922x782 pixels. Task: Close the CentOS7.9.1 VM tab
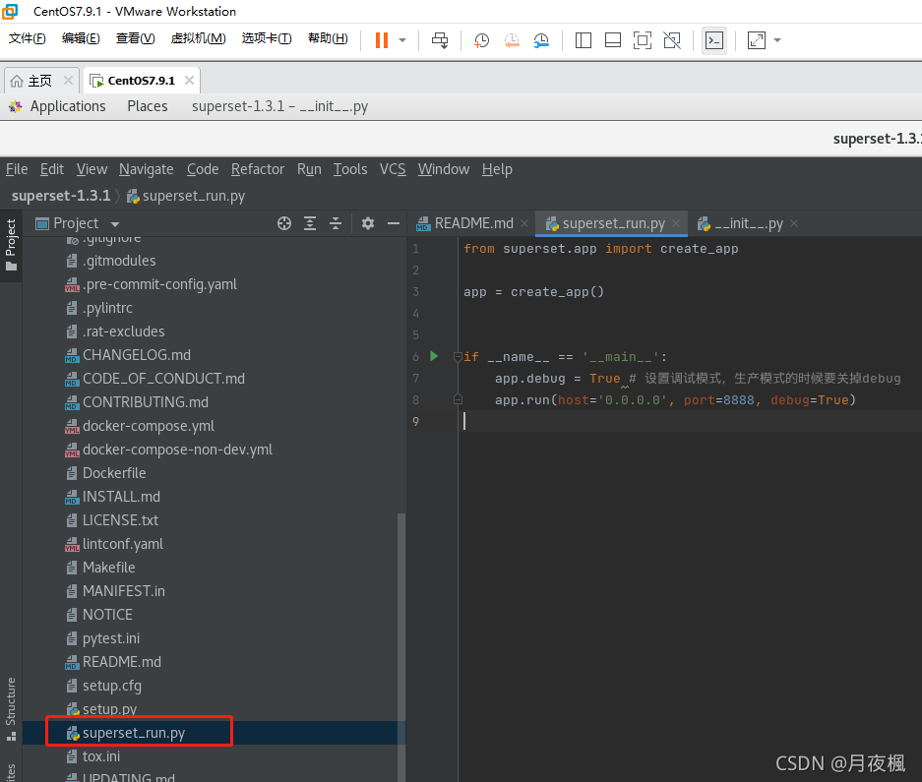[x=189, y=80]
